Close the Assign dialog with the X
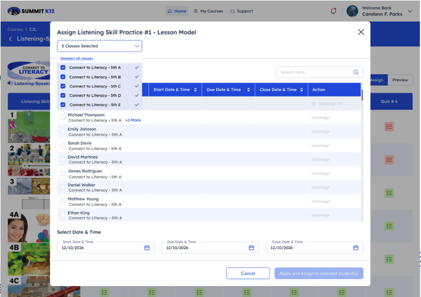Screen dimensions: 421x297 [361, 32]
